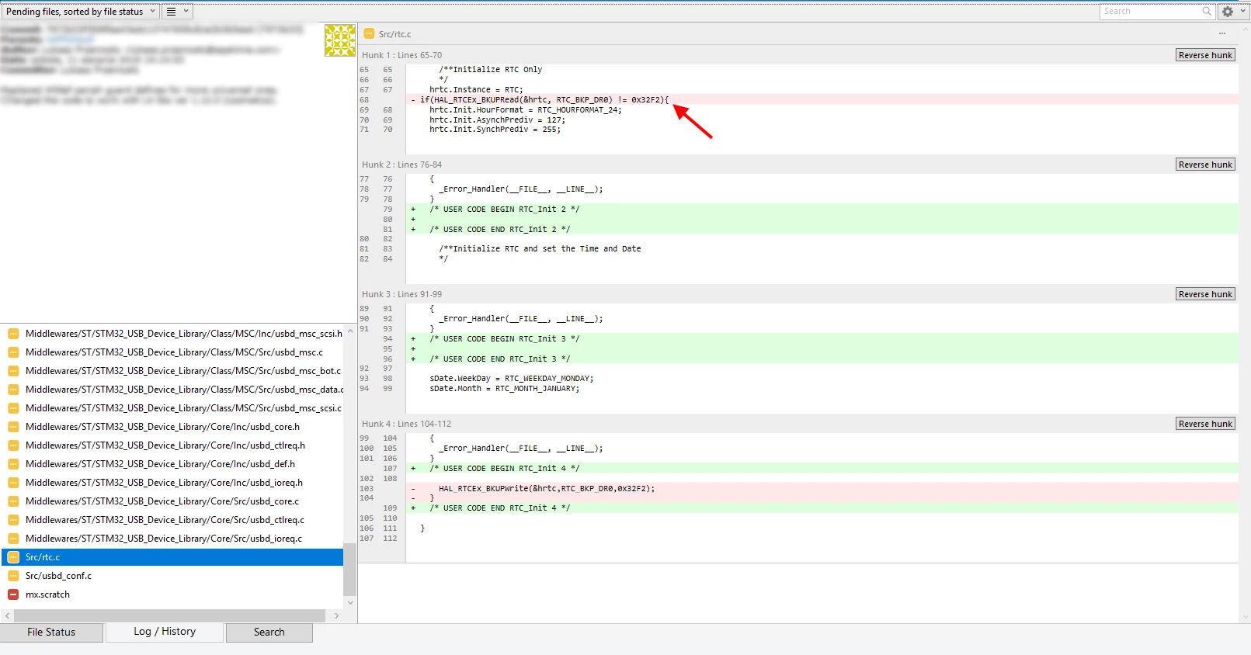Click the commit author avatar
The height and width of the screenshot is (655, 1251).
point(340,40)
